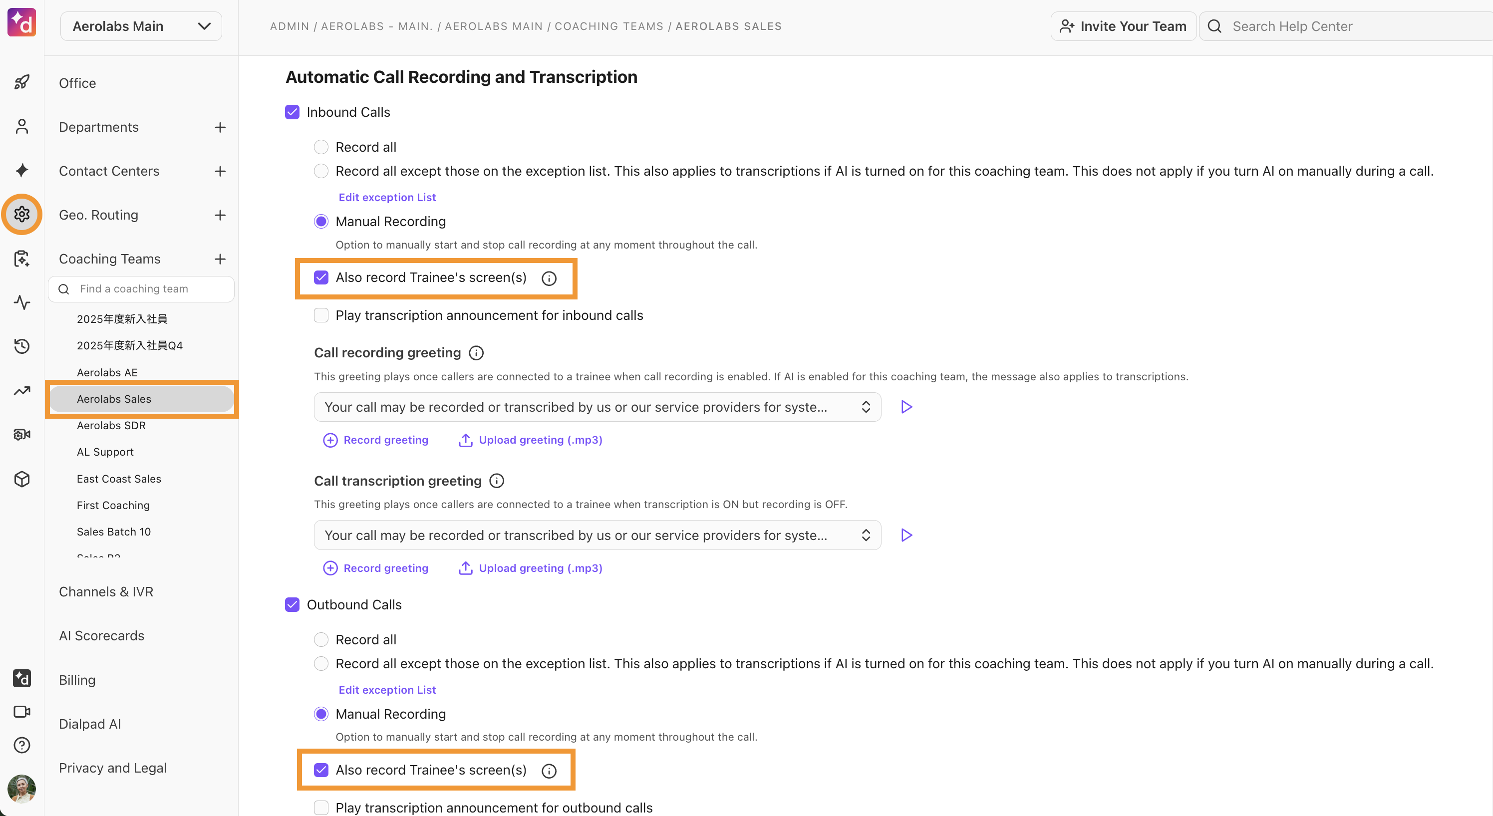
Task: Add a new contact center with plus icon
Action: click(x=220, y=171)
